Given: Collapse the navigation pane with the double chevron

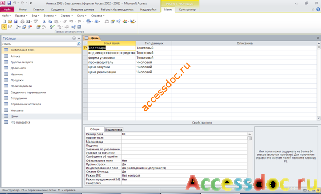Looking at the screenshot, I should point(79,38).
